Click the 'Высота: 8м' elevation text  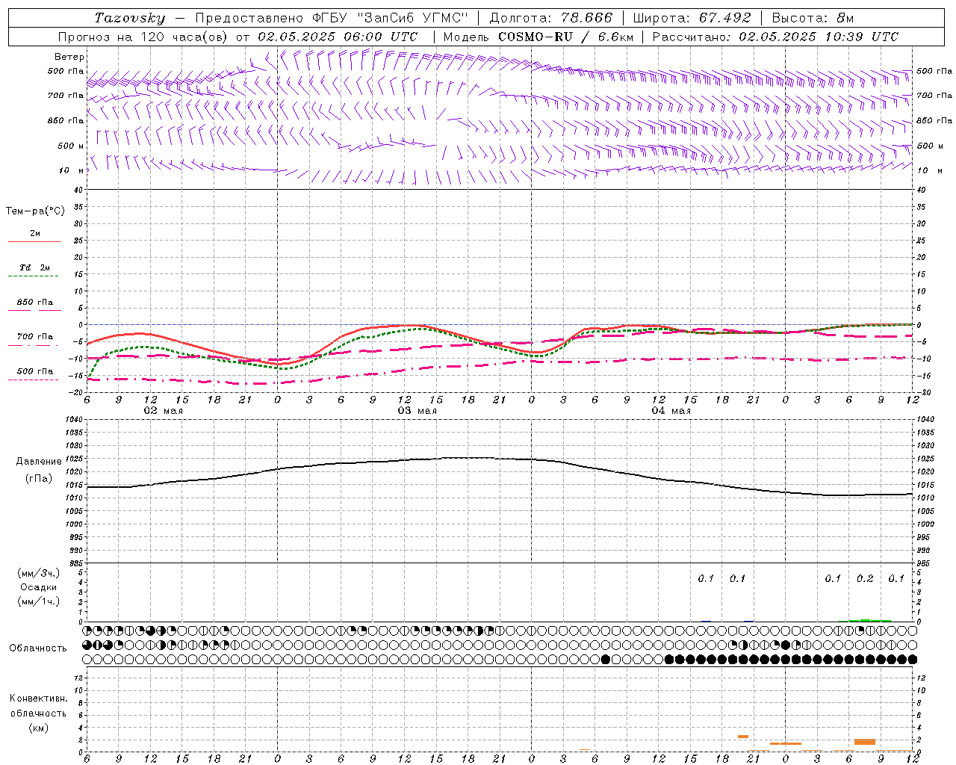click(813, 18)
